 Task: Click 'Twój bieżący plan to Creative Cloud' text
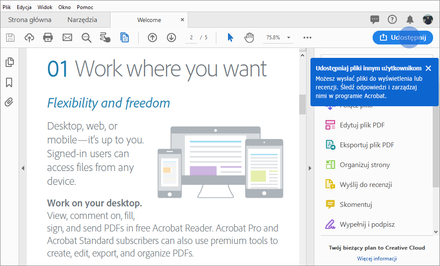point(377,248)
